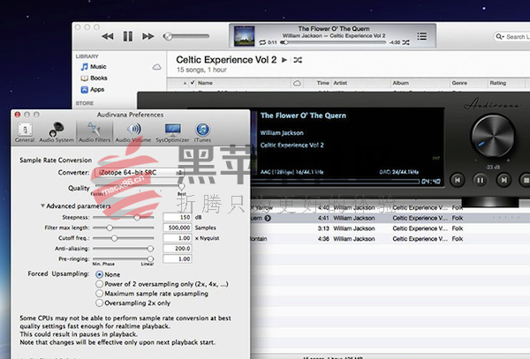Select the 4:36 William Jackson song row
530x359 pixels.
(390, 239)
